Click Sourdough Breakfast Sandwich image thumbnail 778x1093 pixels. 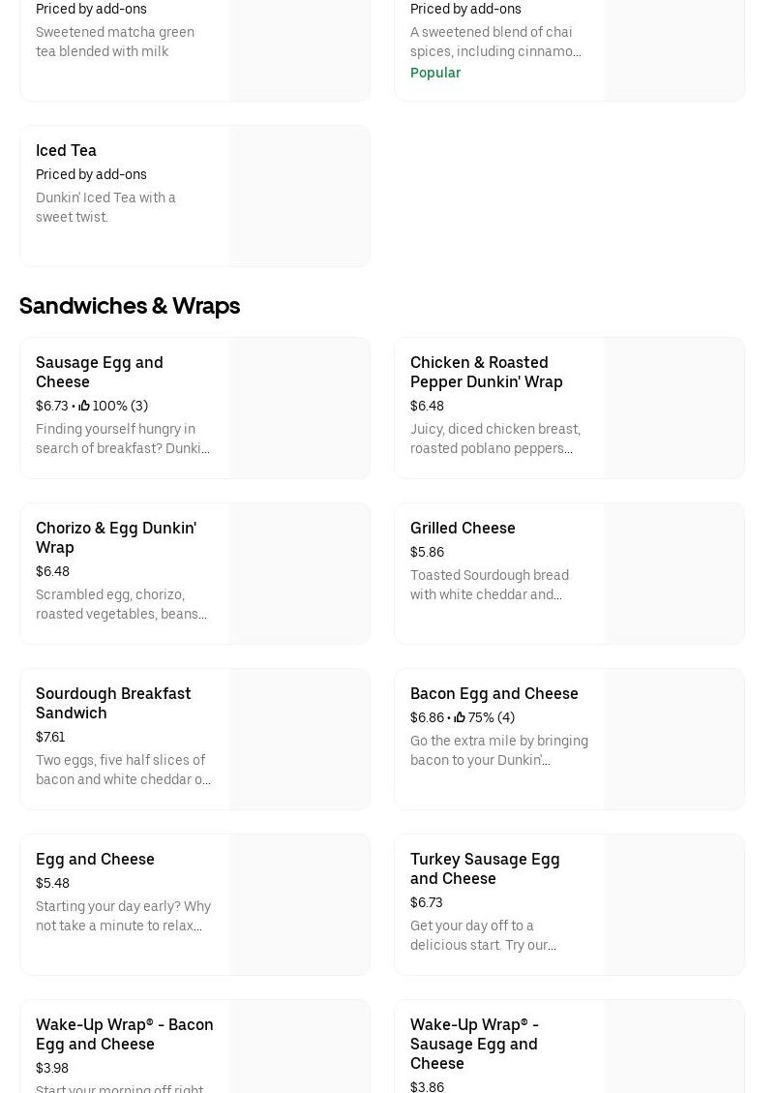[x=299, y=739]
